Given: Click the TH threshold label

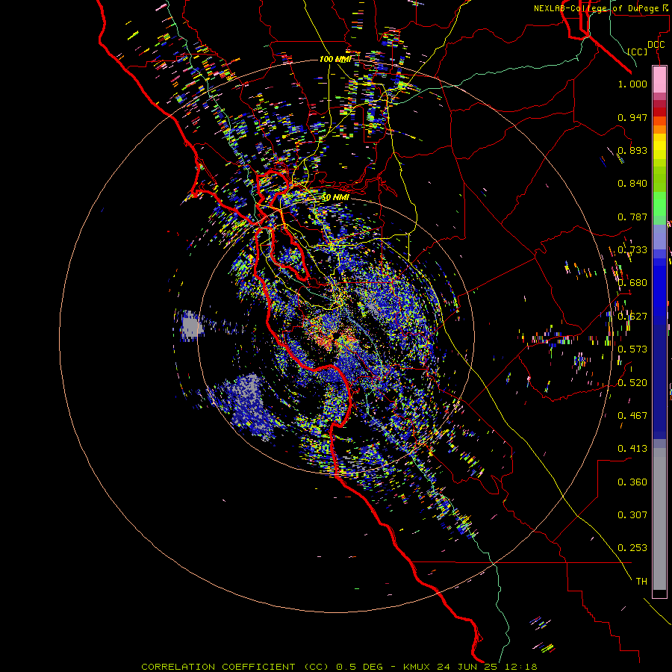Looking at the screenshot, I should (641, 581).
